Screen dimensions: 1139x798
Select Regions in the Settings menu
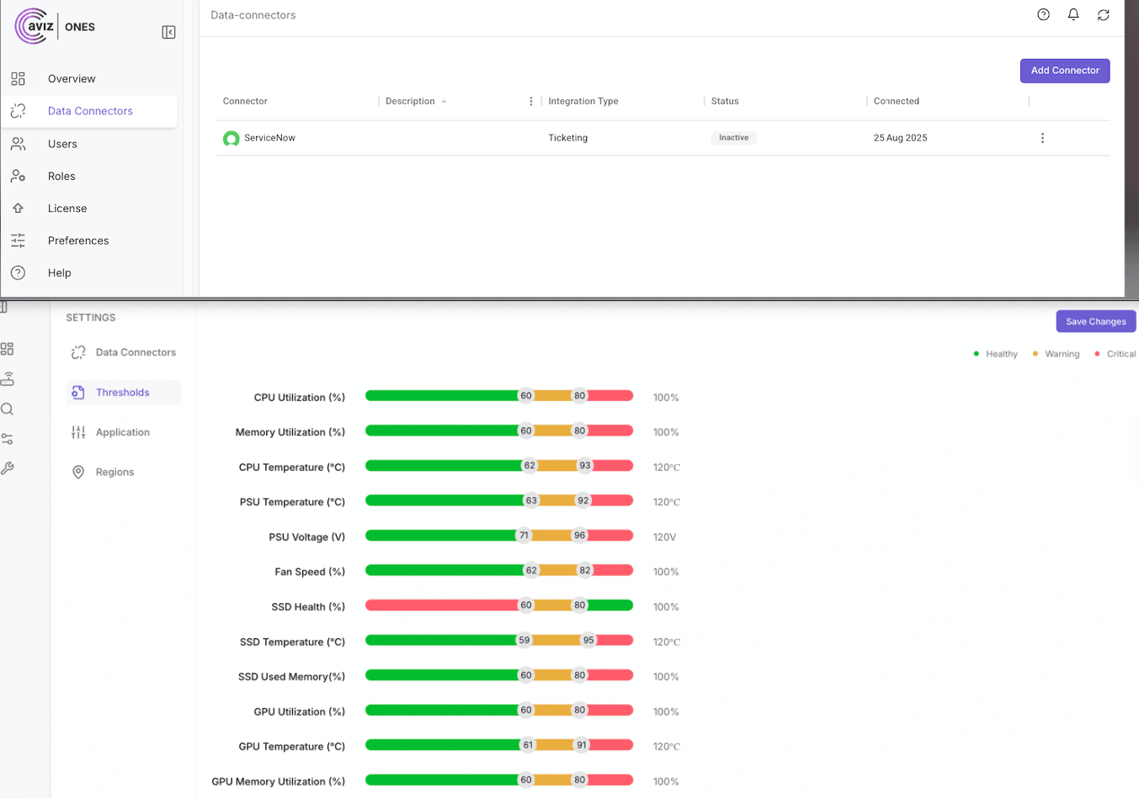[114, 473]
